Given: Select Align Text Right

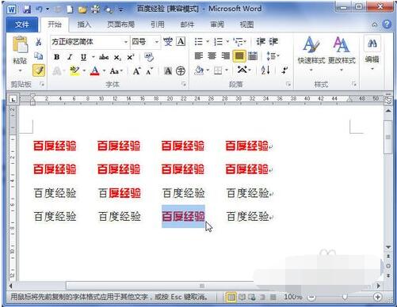Looking at the screenshot, I should [226, 56].
